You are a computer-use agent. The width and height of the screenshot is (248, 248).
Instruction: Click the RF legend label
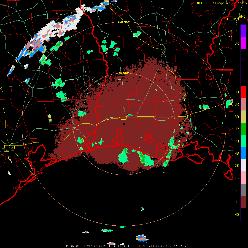click(x=237, y=31)
